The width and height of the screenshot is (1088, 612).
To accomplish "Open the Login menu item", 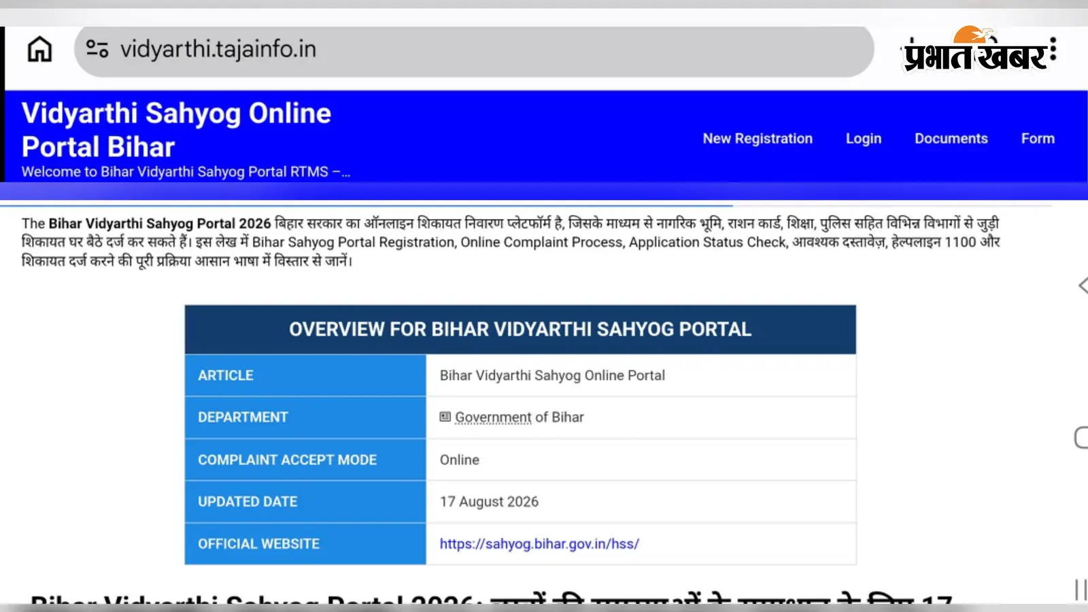I will [x=864, y=139].
